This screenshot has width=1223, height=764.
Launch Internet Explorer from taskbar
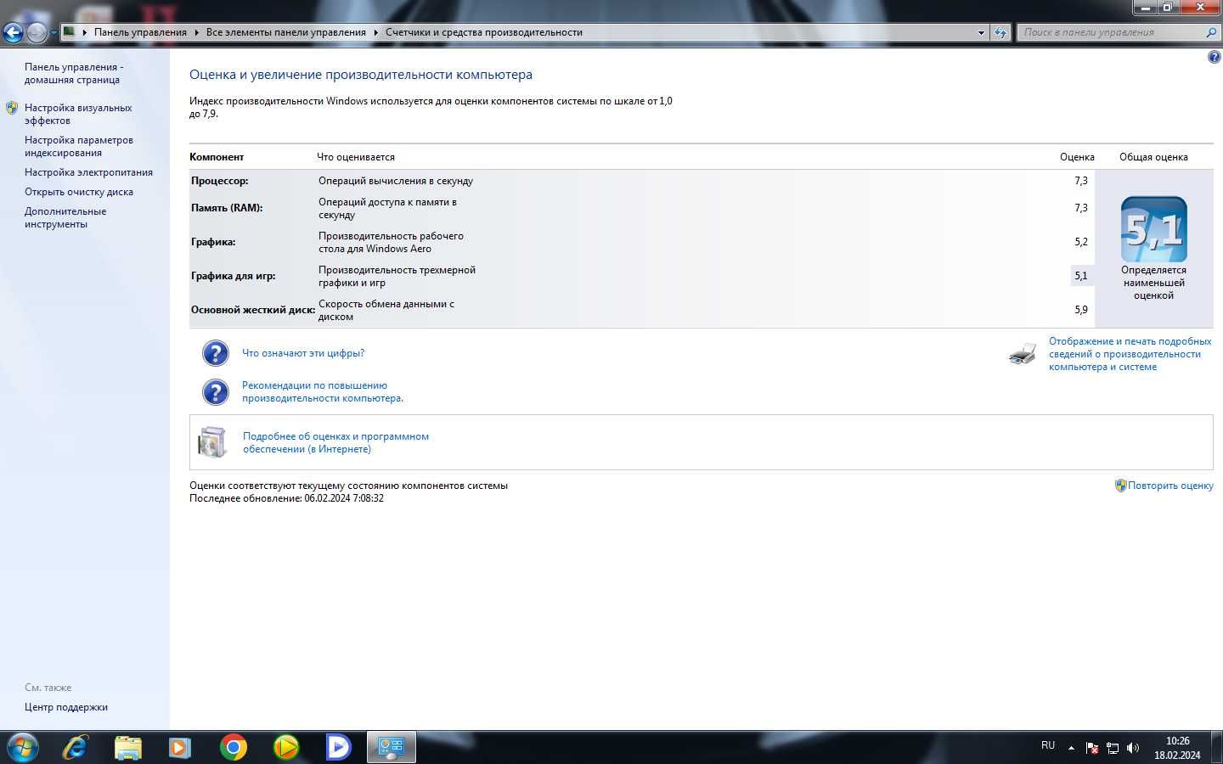pos(76,747)
